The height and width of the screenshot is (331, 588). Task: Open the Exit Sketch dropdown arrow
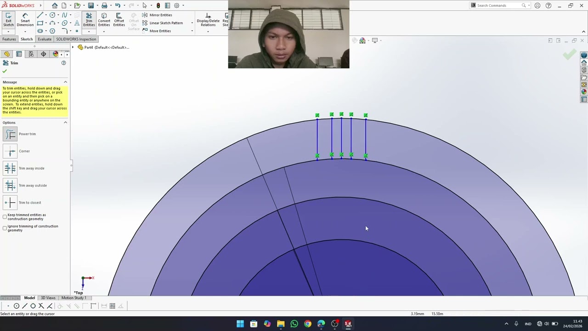(x=8, y=32)
